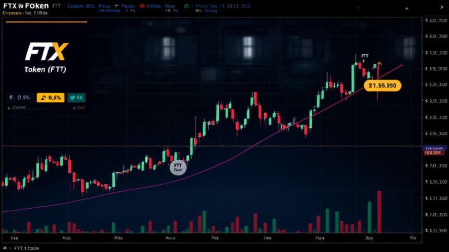The image size is (449, 252).
Task: Select the dark 0.5% globe badge
Action: (x=20, y=98)
